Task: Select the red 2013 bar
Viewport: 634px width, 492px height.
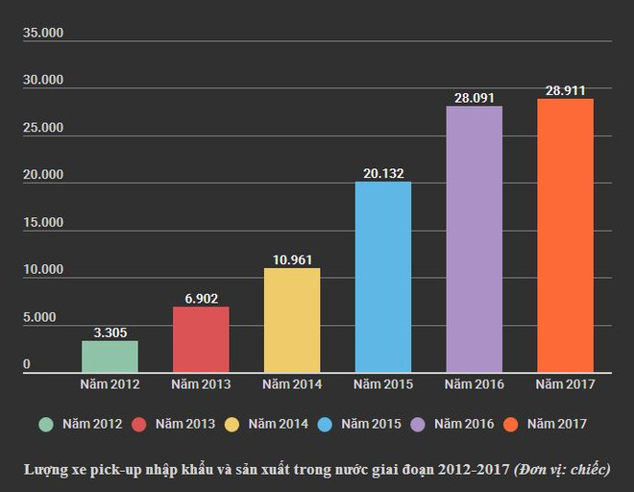Action: pyautogui.click(x=201, y=338)
